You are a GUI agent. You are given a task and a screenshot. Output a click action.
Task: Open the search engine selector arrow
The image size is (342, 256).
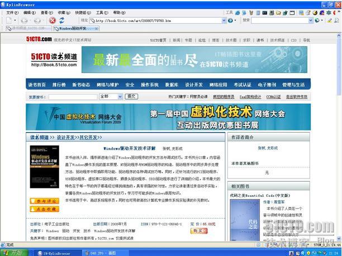coord(322,21)
